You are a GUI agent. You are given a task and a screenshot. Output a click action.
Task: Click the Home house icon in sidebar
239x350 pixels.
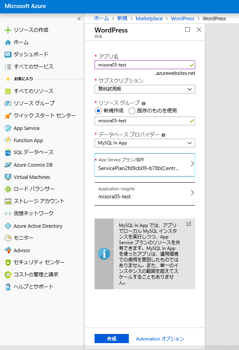8,42
